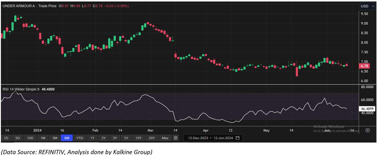Open time axis settings icon at right
The width and height of the screenshot is (377, 155).
pos(368,130)
